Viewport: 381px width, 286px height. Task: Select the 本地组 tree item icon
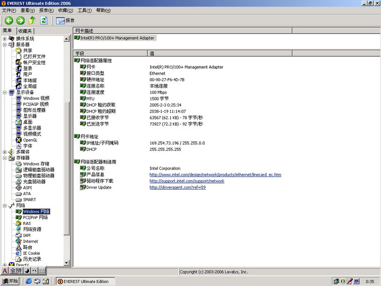(x=19, y=80)
